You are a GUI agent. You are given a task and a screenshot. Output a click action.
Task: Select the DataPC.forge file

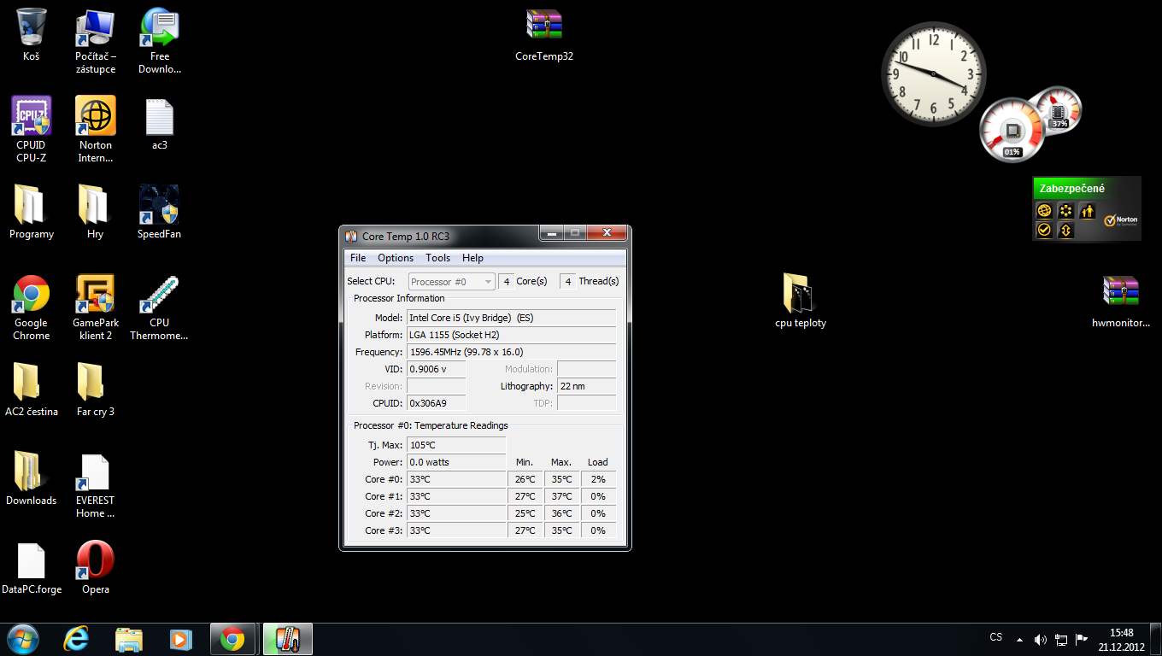pos(32,568)
